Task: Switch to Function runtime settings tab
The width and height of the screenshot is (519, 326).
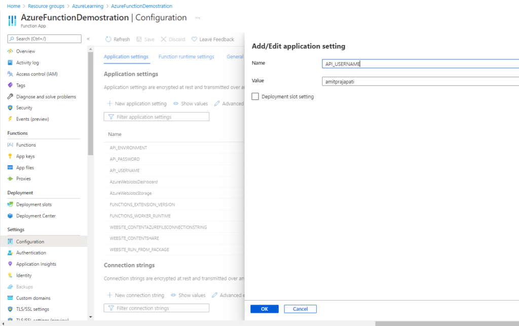Action: (x=187, y=57)
